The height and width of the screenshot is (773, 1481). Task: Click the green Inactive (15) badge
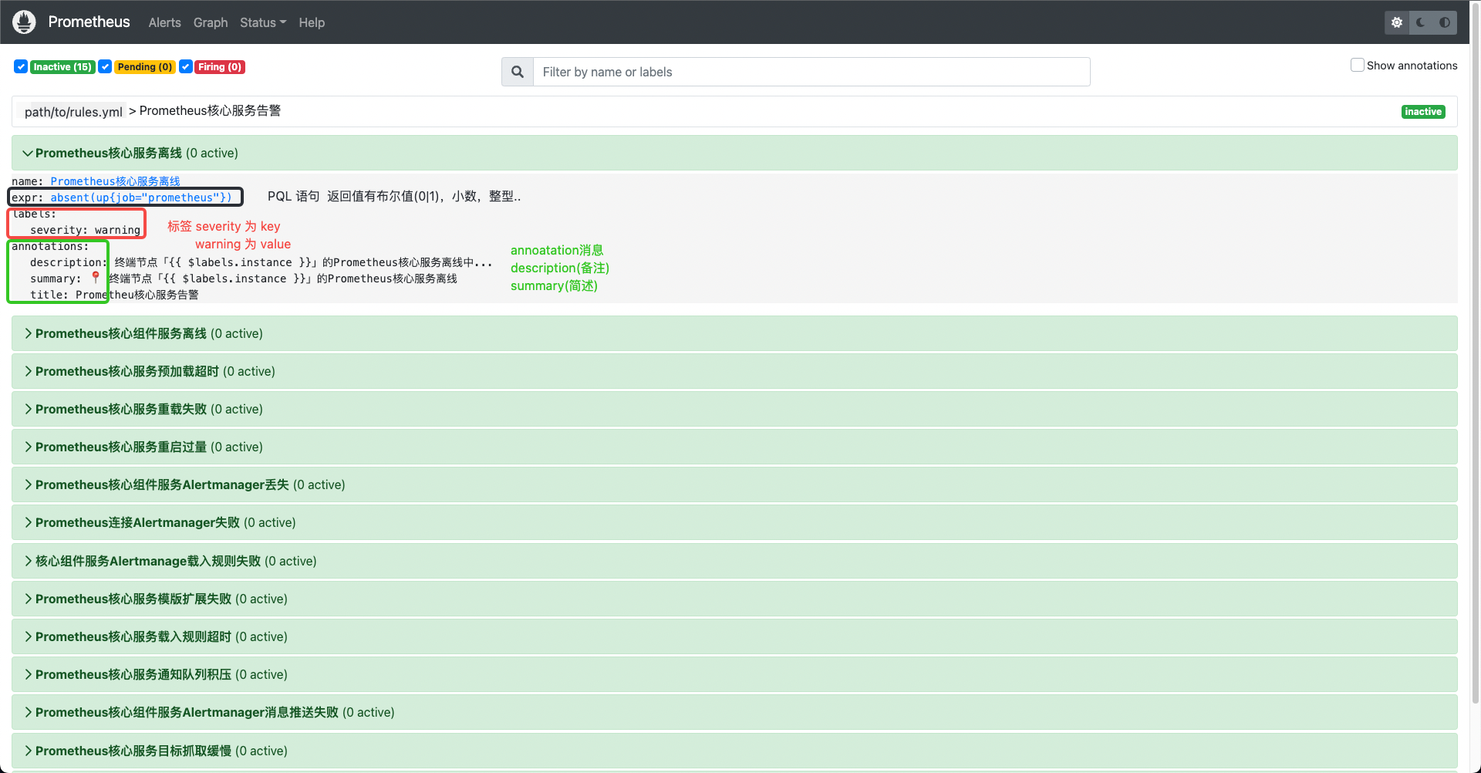62,66
